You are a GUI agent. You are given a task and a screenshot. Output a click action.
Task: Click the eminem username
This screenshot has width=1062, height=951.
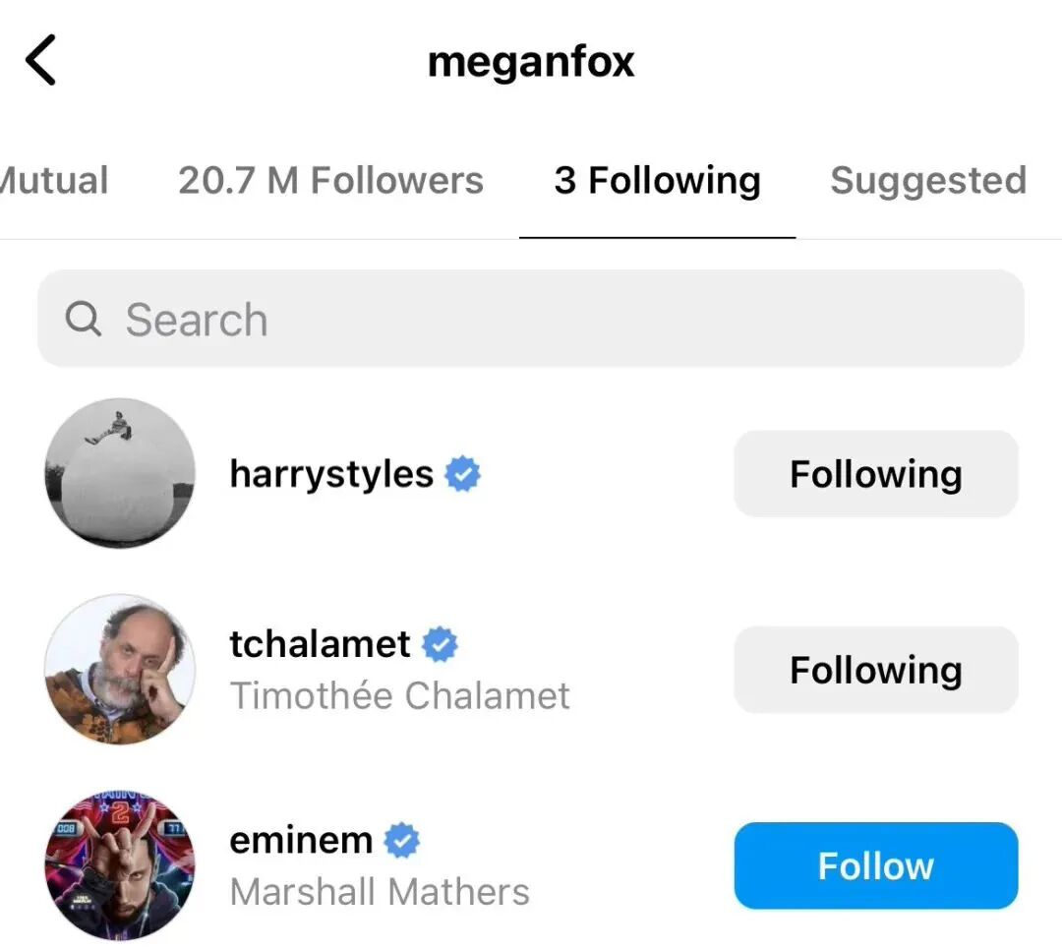coord(301,841)
